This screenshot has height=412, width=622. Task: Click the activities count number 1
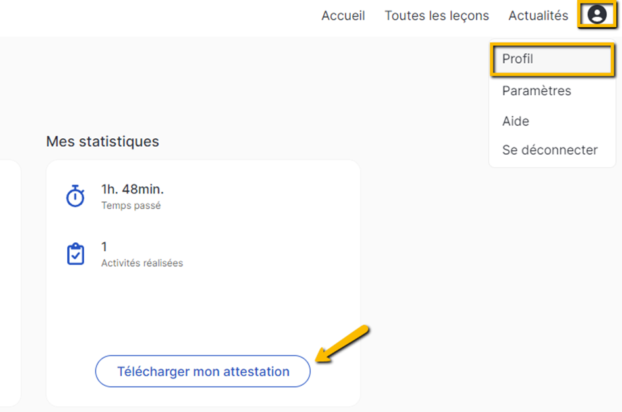(x=104, y=247)
